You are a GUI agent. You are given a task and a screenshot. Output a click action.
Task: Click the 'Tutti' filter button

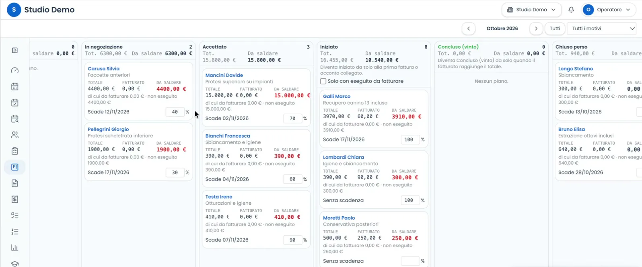point(555,29)
